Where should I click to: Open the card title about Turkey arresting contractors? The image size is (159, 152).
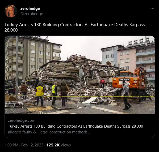point(76,126)
